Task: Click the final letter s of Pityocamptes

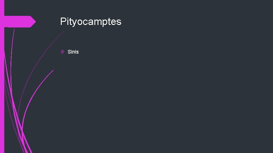Action: point(119,22)
